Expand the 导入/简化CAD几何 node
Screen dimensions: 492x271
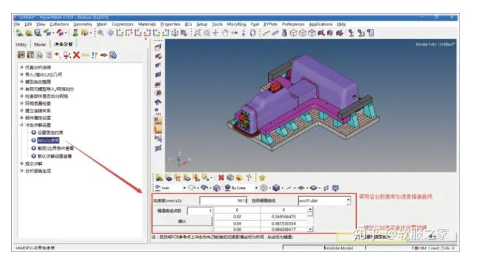(x=21, y=75)
